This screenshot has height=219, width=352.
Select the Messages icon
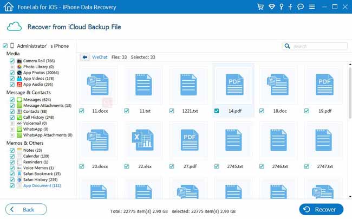(x=19, y=100)
